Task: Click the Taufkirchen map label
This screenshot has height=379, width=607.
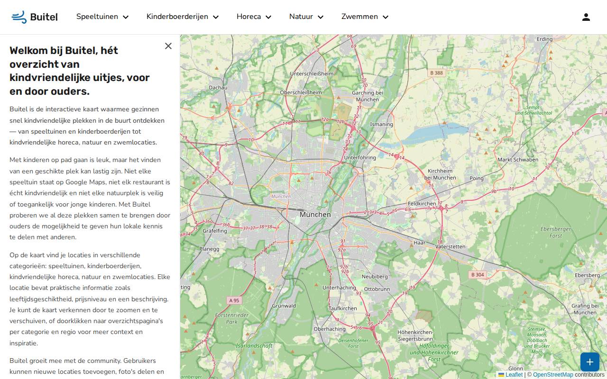Action: pos(342,308)
